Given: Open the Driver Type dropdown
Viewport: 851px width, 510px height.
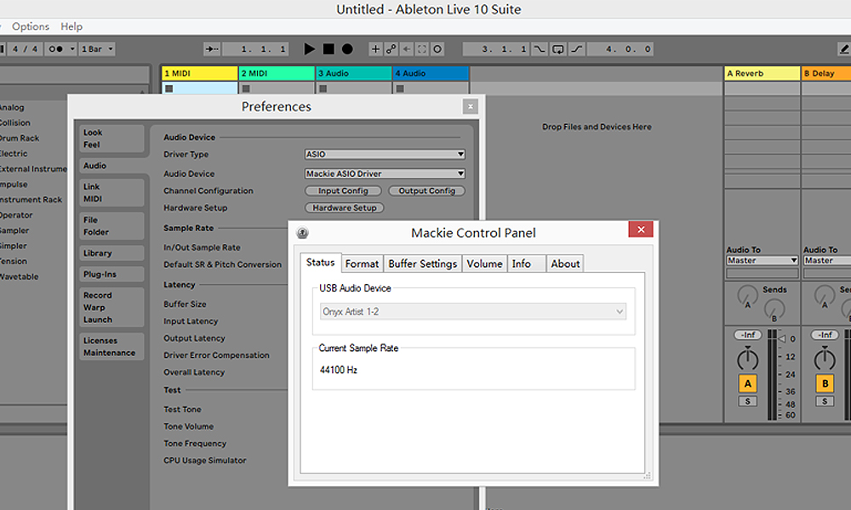Looking at the screenshot, I should click(385, 155).
